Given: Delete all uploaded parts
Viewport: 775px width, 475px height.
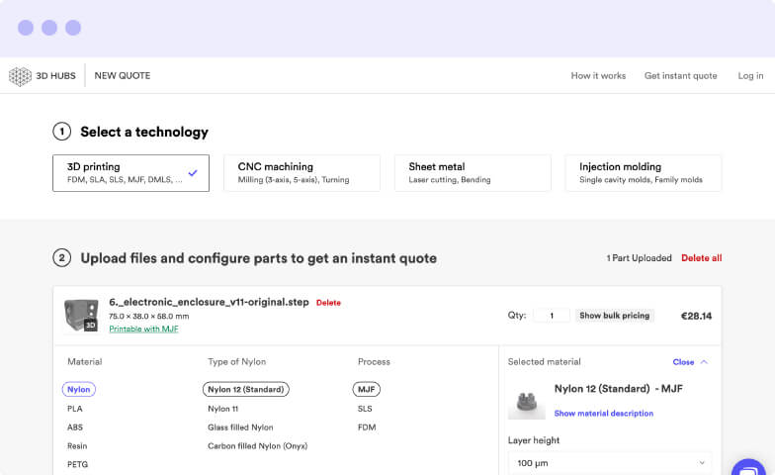Looking at the screenshot, I should (701, 258).
